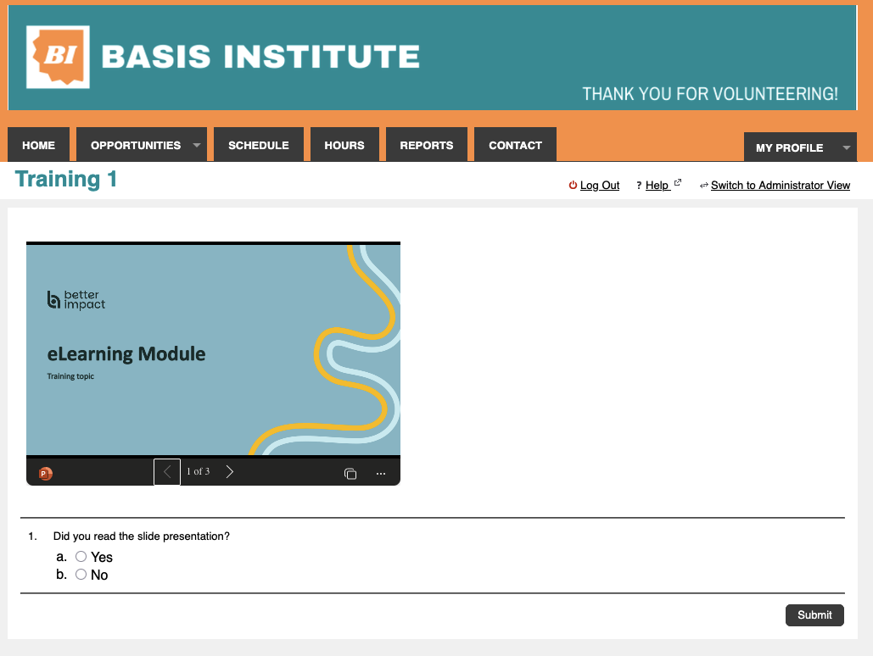This screenshot has width=873, height=656.
Task: Open the slide viewer pop-out window icon
Action: tap(350, 474)
